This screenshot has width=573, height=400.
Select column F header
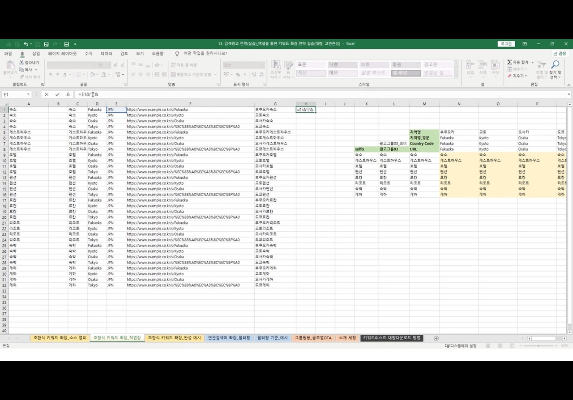190,104
